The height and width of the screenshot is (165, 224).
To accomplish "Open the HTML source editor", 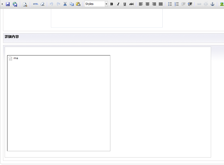I will coord(35,4).
